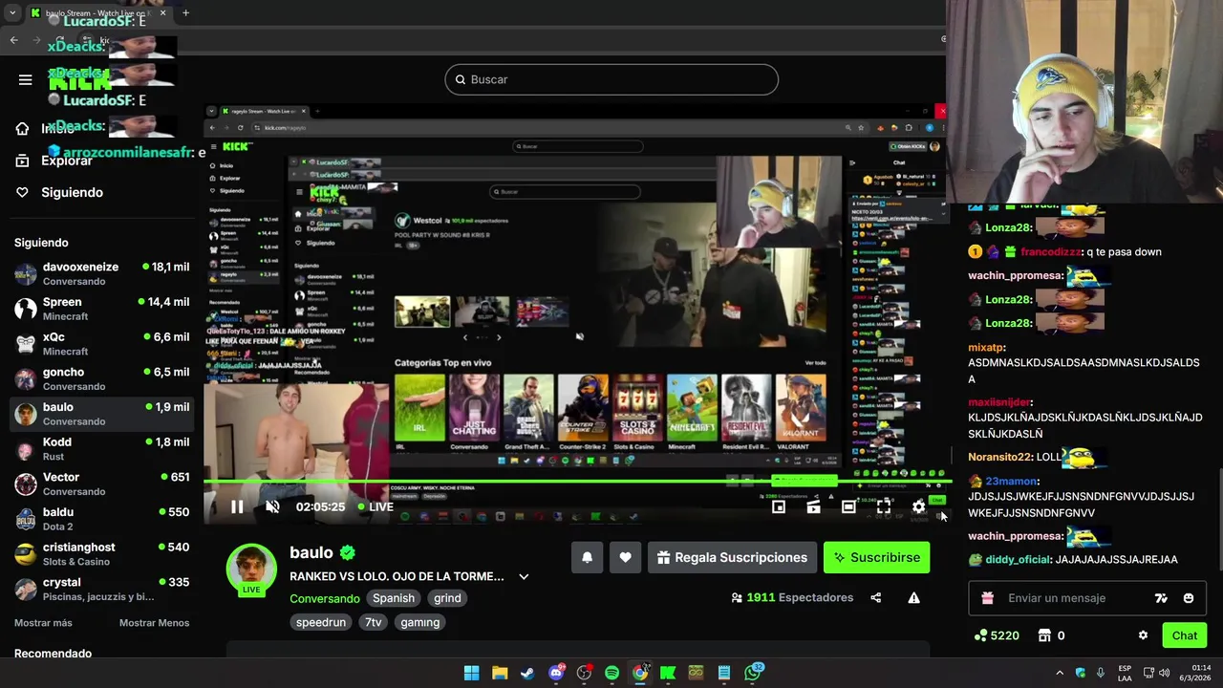Image resolution: width=1223 pixels, height=688 pixels.
Task: Open Kodd channel in sidebar
Action: [x=101, y=449]
